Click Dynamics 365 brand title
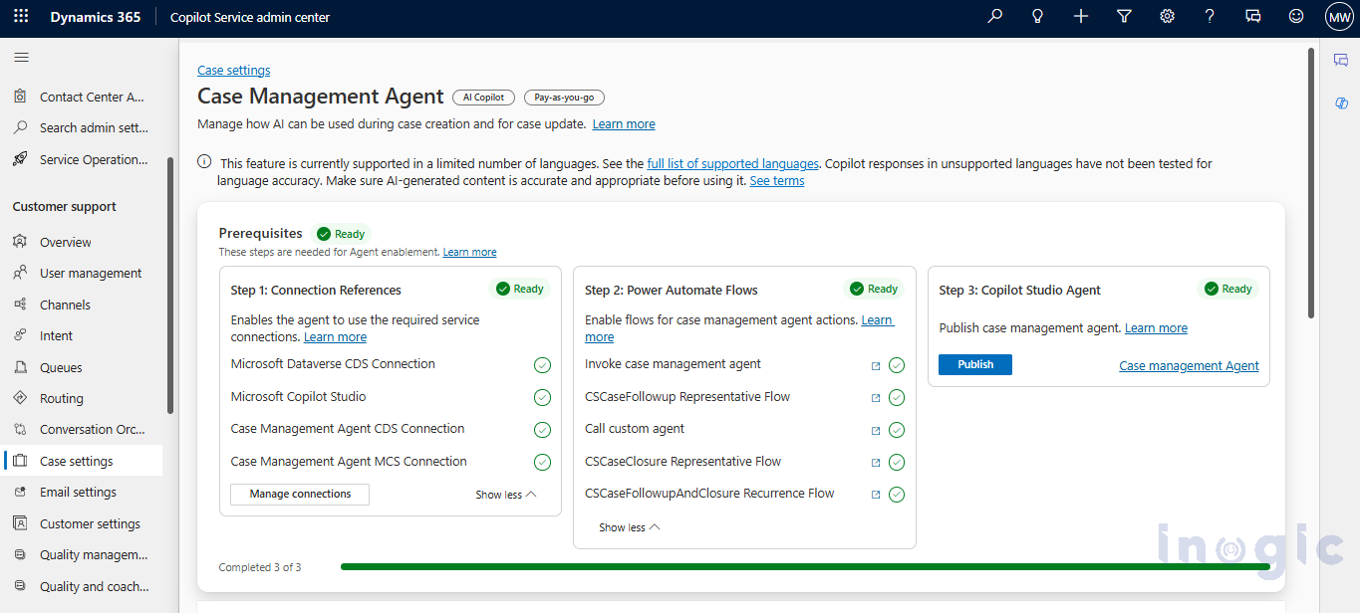1360x613 pixels. pyautogui.click(x=96, y=17)
